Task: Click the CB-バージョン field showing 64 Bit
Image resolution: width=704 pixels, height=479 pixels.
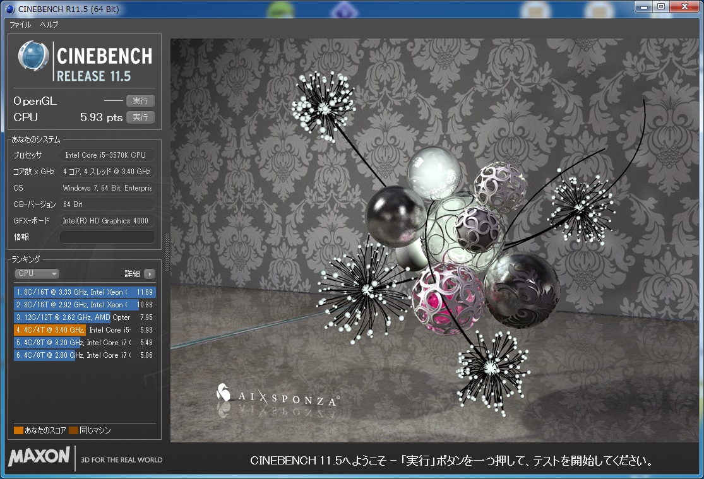Action: [107, 204]
